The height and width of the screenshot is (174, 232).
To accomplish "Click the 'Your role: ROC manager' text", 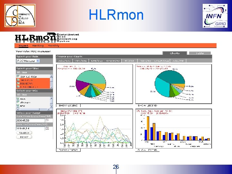I will (33, 51).
